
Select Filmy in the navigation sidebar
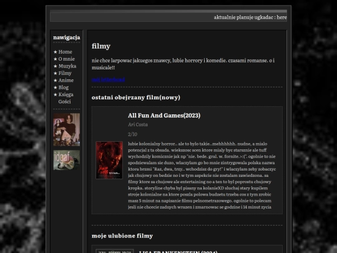tap(65, 73)
